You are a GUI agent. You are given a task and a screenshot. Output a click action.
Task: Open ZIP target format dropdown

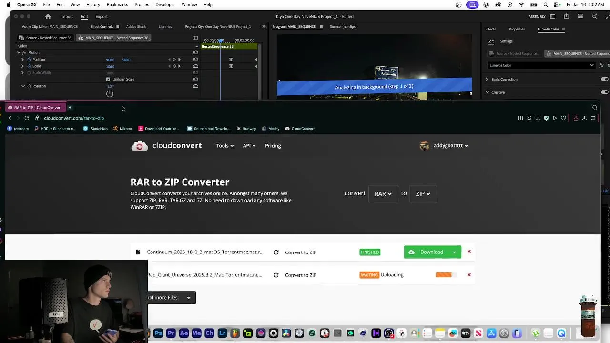tap(423, 194)
